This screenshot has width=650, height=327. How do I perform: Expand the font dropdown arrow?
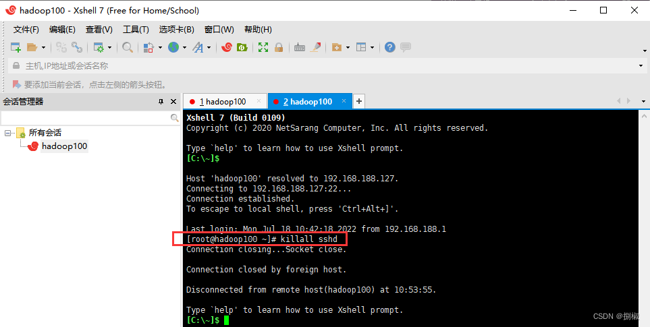click(x=209, y=48)
